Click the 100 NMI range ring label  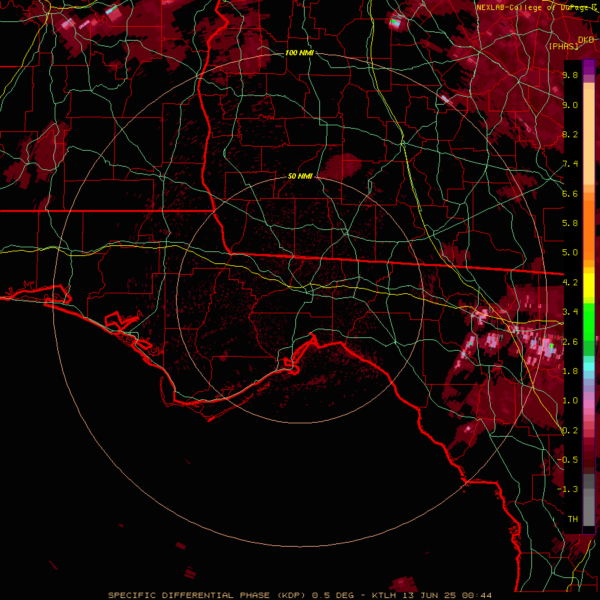[299, 53]
